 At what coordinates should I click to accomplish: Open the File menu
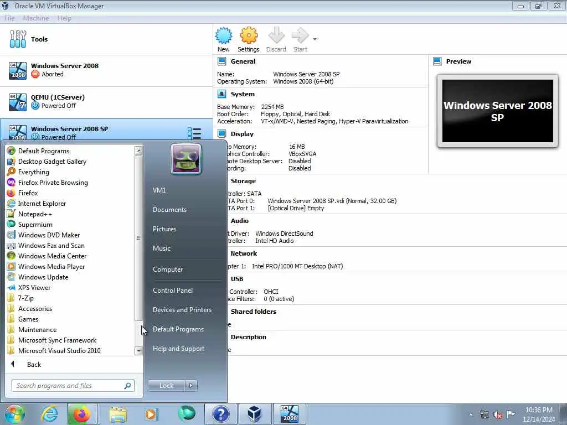pos(9,18)
